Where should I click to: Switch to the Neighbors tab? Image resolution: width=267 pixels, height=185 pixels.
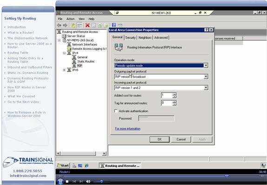[145, 38]
